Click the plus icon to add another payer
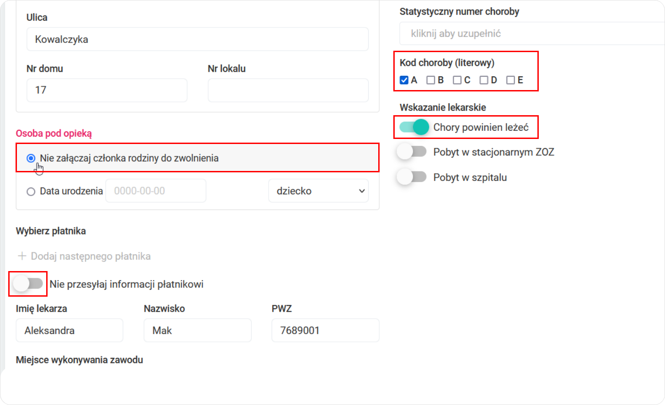This screenshot has height=405, width=665. pyautogui.click(x=22, y=256)
